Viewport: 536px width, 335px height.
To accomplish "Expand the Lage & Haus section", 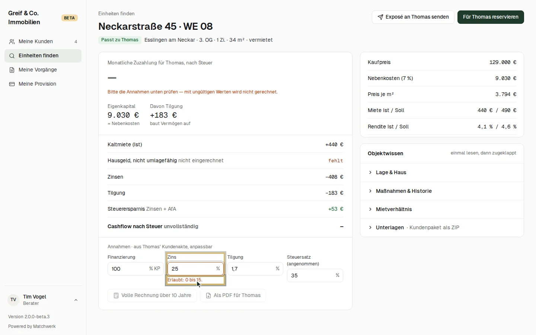I will click(x=442, y=172).
